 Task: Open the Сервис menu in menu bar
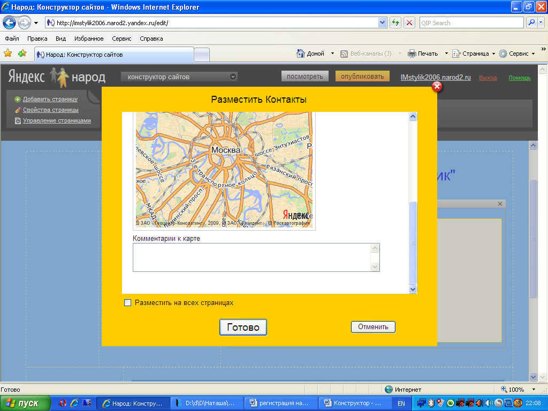click(121, 39)
